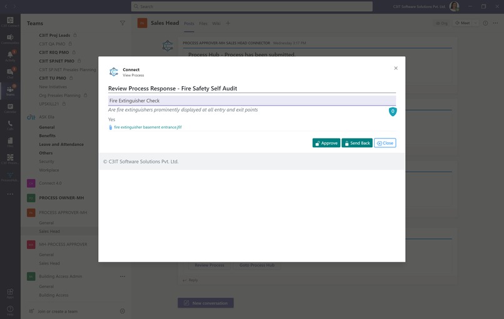Screen dimensions: 504x319
Task: Open the Activity bell feed
Action: tap(10, 56)
